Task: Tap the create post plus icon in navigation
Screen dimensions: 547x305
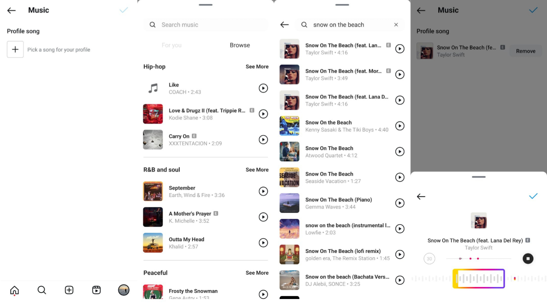Action: coord(69,290)
